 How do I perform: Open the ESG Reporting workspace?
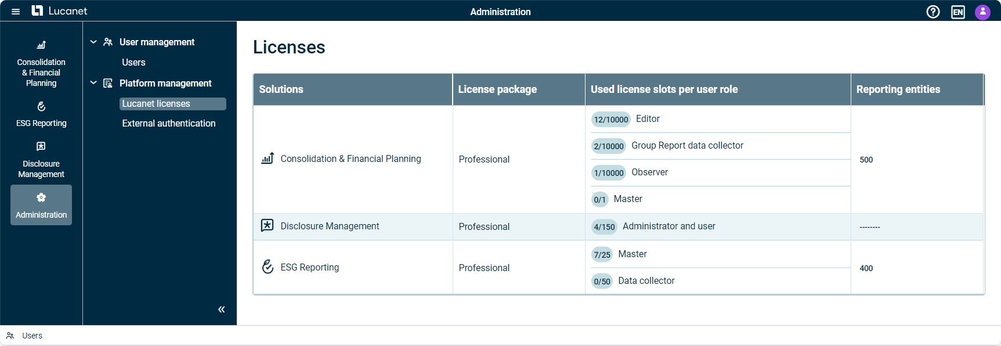[x=41, y=114]
